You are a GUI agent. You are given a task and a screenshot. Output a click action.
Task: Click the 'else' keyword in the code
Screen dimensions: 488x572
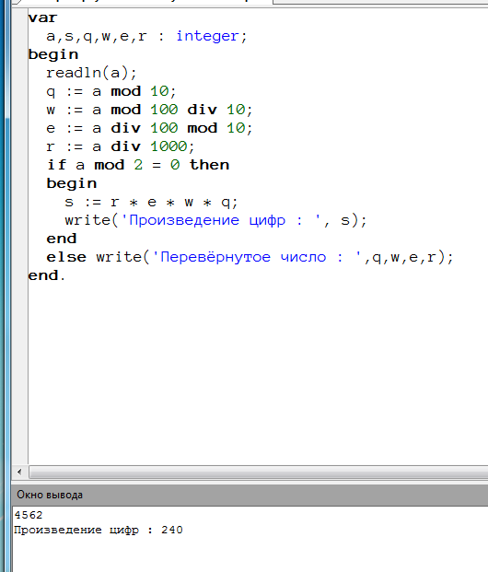tap(66, 257)
